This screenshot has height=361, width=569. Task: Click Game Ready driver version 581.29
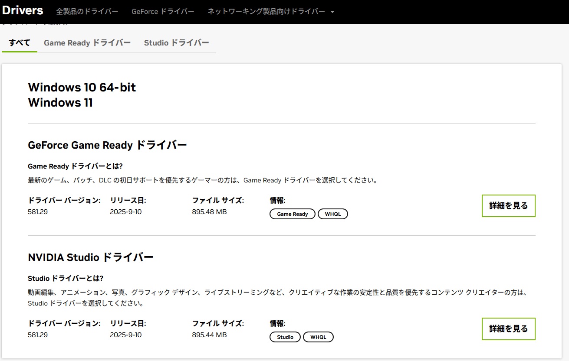[x=38, y=212]
